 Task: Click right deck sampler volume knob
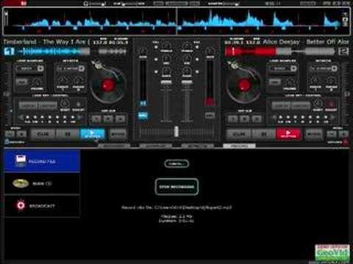tap(290, 82)
